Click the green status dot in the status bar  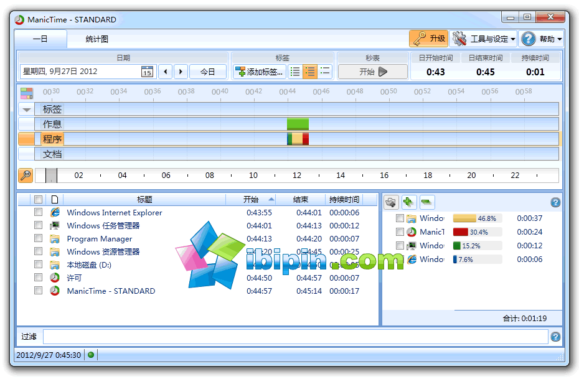(x=91, y=355)
